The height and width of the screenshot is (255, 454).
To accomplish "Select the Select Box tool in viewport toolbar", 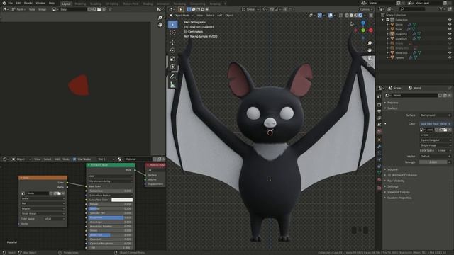I will pyautogui.click(x=172, y=25).
